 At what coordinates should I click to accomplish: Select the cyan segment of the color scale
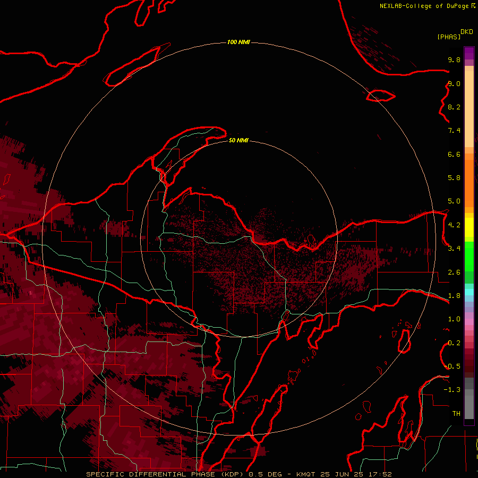[x=469, y=292]
